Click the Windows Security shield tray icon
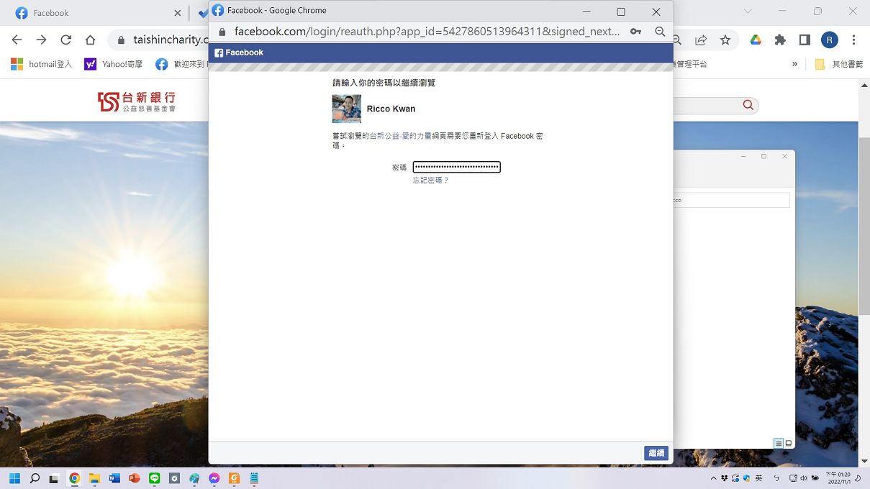Screen dimensions: 870x489 click(x=747, y=478)
